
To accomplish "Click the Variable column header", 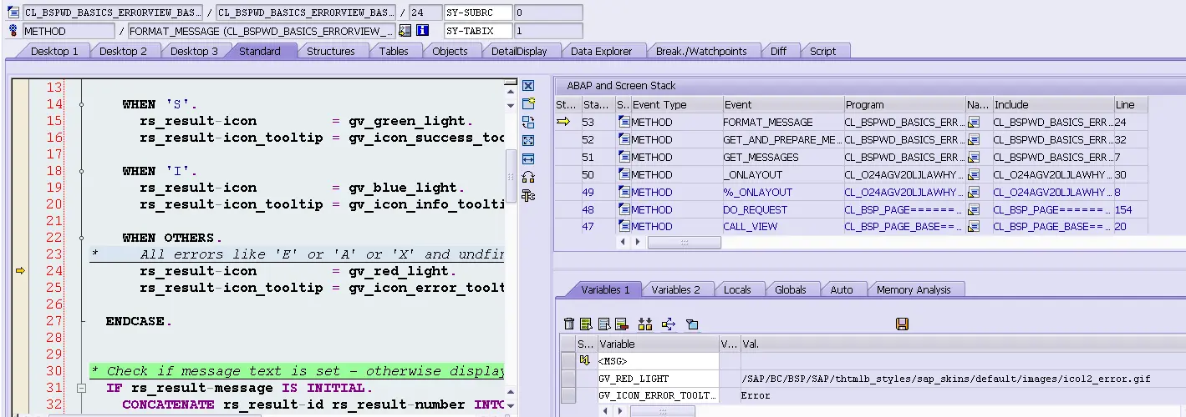I will point(658,344).
